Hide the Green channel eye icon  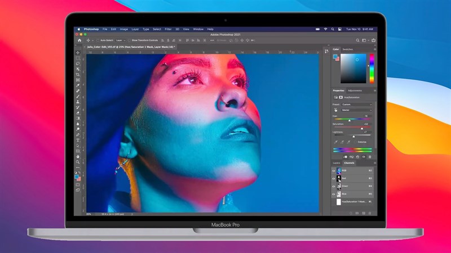(x=334, y=186)
